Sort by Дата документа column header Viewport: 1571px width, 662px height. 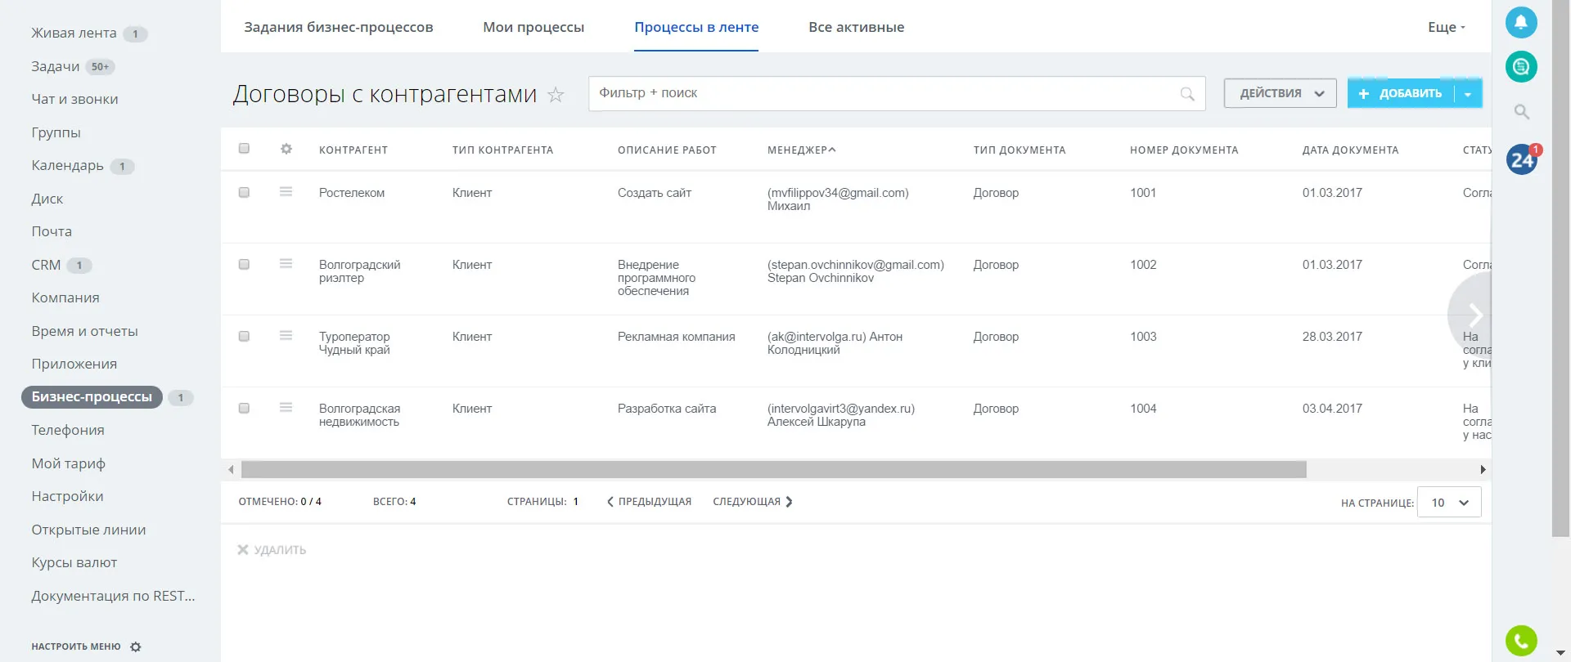pyautogui.click(x=1350, y=150)
